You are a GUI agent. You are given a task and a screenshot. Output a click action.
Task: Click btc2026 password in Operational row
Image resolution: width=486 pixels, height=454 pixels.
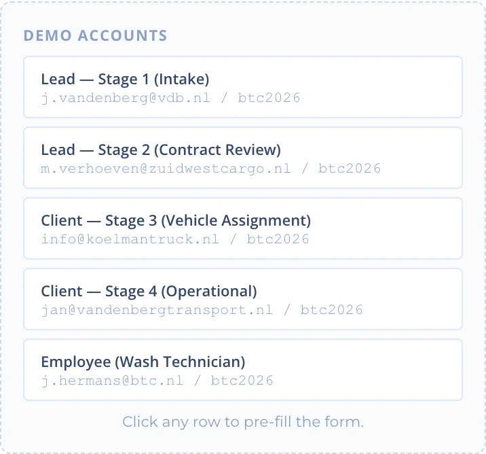click(x=332, y=310)
